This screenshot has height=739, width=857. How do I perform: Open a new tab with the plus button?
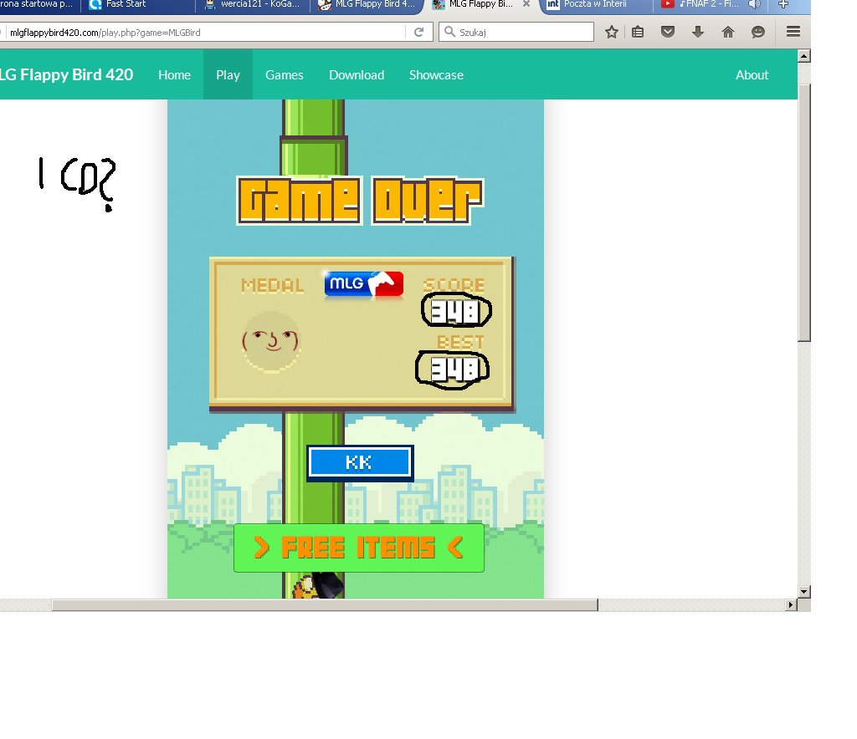click(x=783, y=5)
